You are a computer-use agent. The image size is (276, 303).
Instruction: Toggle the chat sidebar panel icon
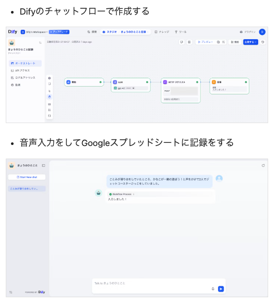pos(43,166)
